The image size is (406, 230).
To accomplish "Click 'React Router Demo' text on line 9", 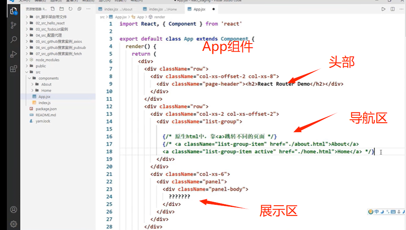I will coord(284,84).
